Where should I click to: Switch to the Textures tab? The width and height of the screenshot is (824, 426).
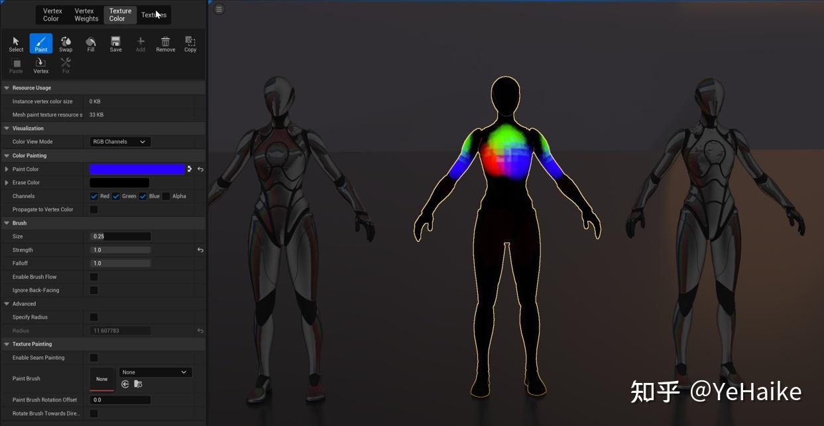coord(154,15)
